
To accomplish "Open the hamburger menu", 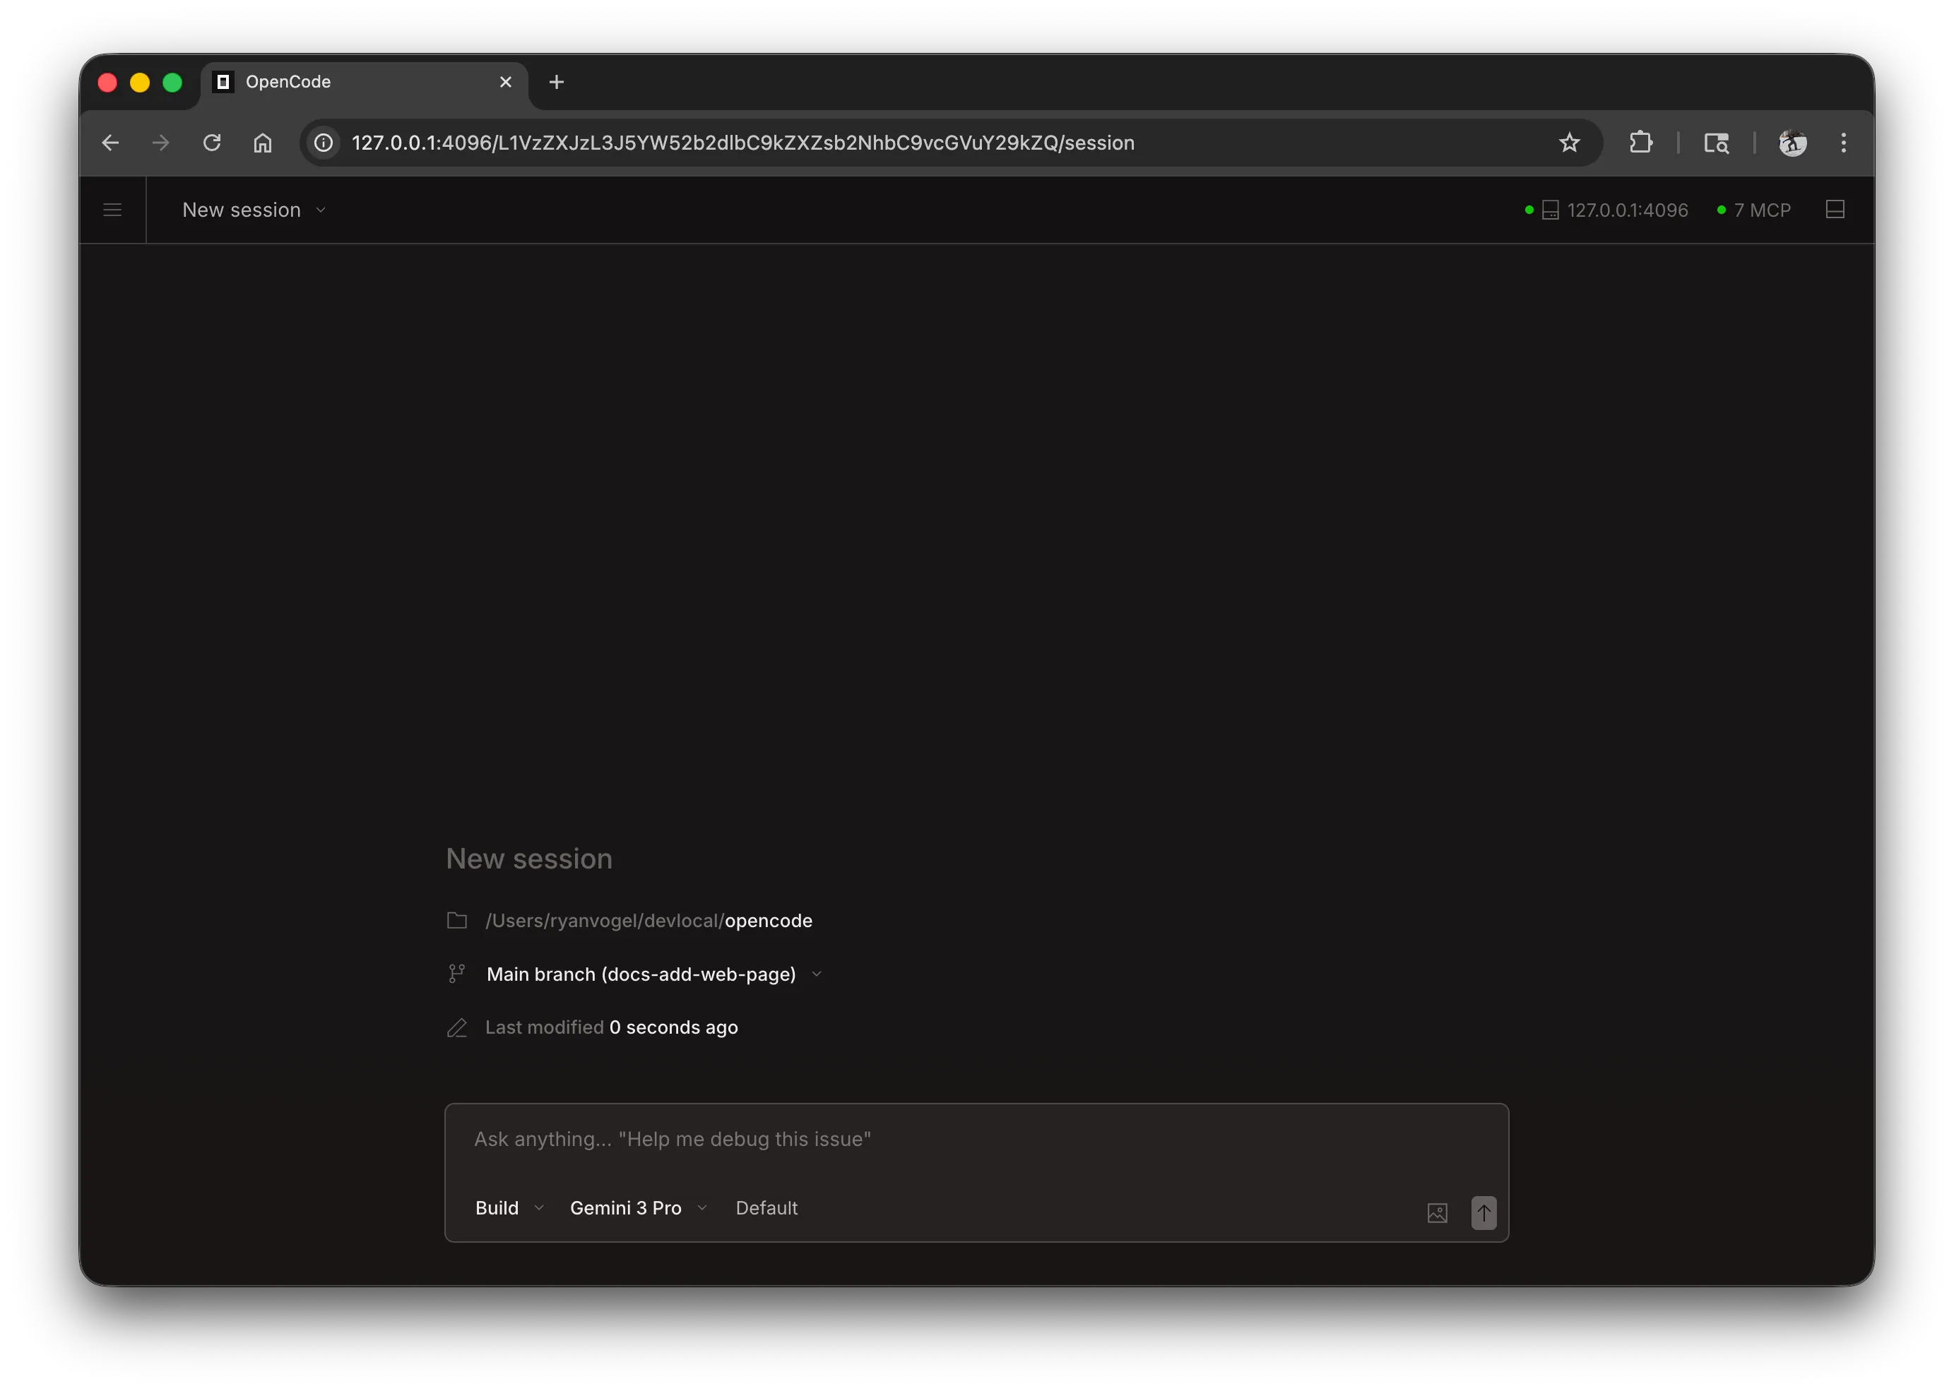I will [112, 209].
